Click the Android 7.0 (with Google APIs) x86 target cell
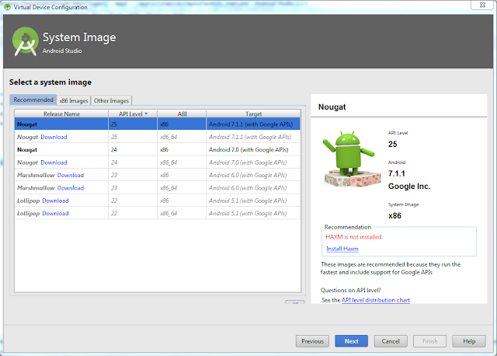This screenshot has height=356, width=497. (253, 150)
